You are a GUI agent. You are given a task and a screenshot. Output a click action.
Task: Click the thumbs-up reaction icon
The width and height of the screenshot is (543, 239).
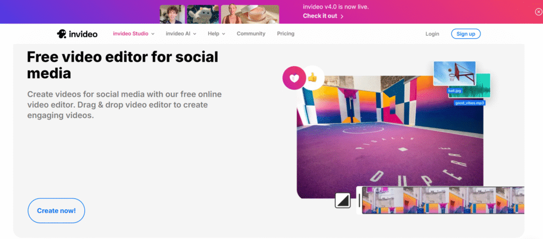tap(313, 77)
